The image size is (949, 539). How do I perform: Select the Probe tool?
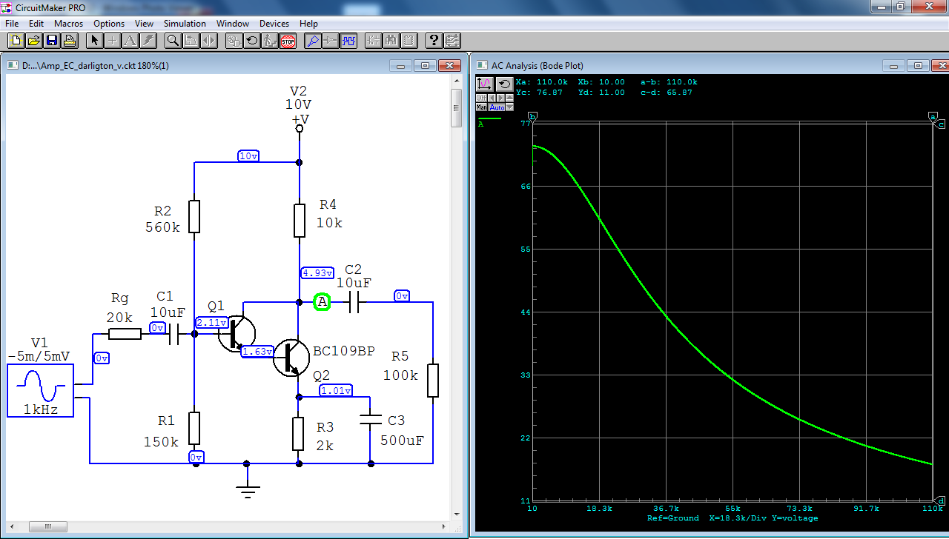point(312,41)
